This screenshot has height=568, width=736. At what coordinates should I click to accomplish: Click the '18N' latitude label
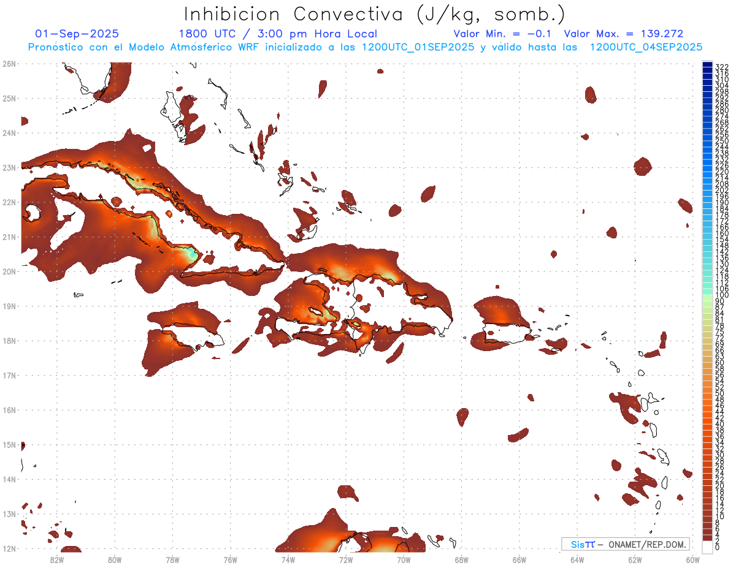(x=9, y=341)
